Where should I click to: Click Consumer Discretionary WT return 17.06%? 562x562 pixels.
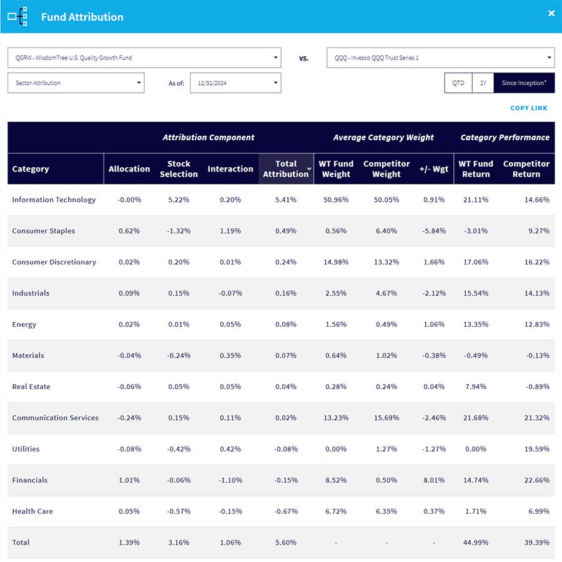[x=476, y=262]
